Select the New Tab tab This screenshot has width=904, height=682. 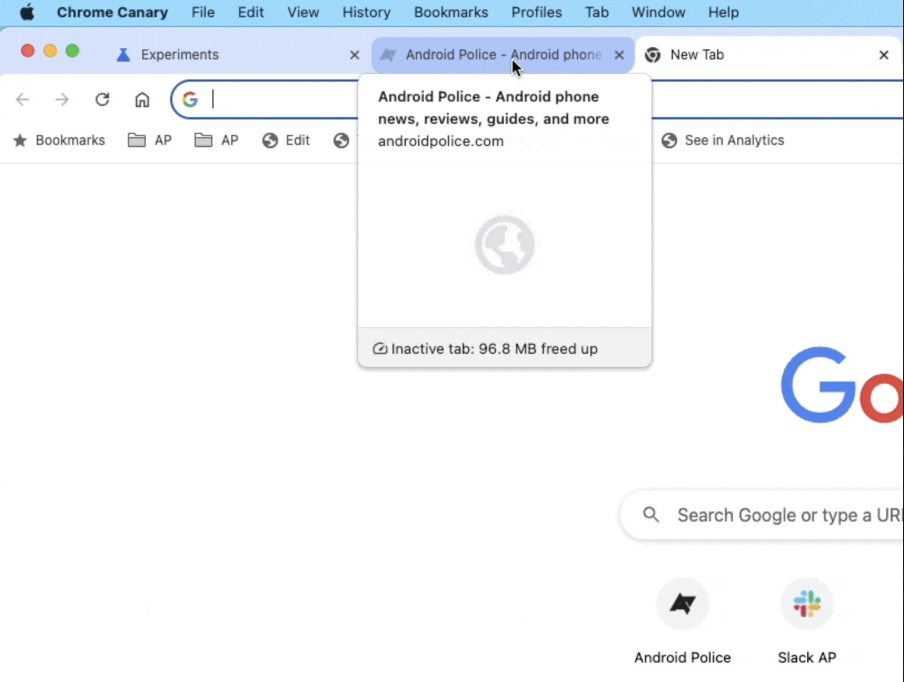click(x=767, y=55)
